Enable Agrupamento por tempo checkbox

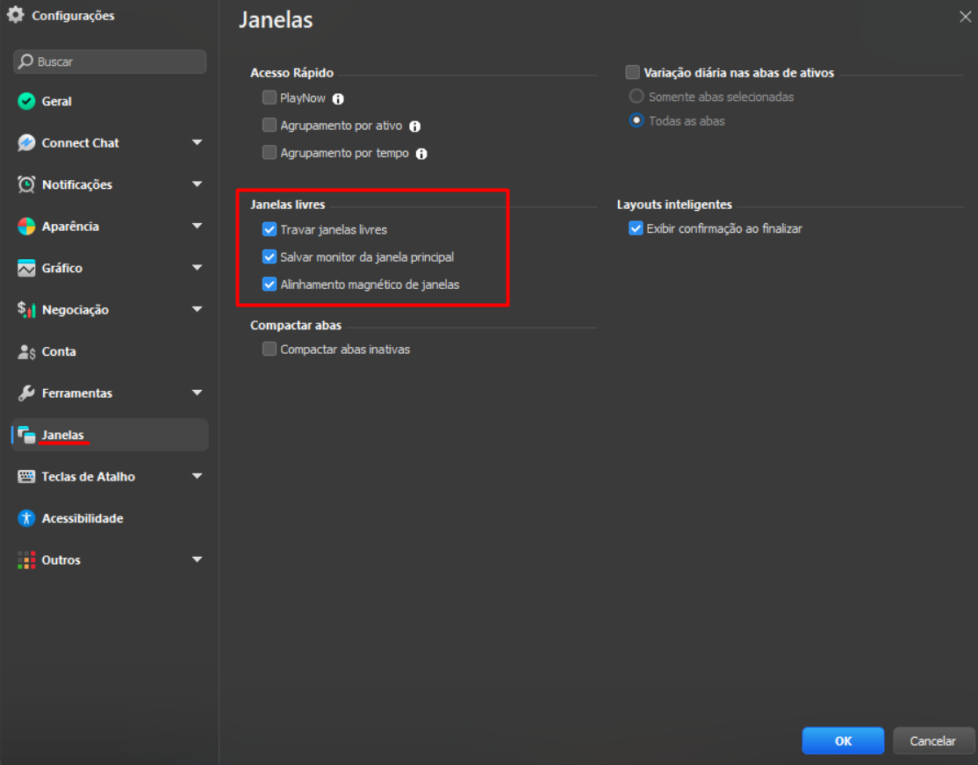coord(270,152)
